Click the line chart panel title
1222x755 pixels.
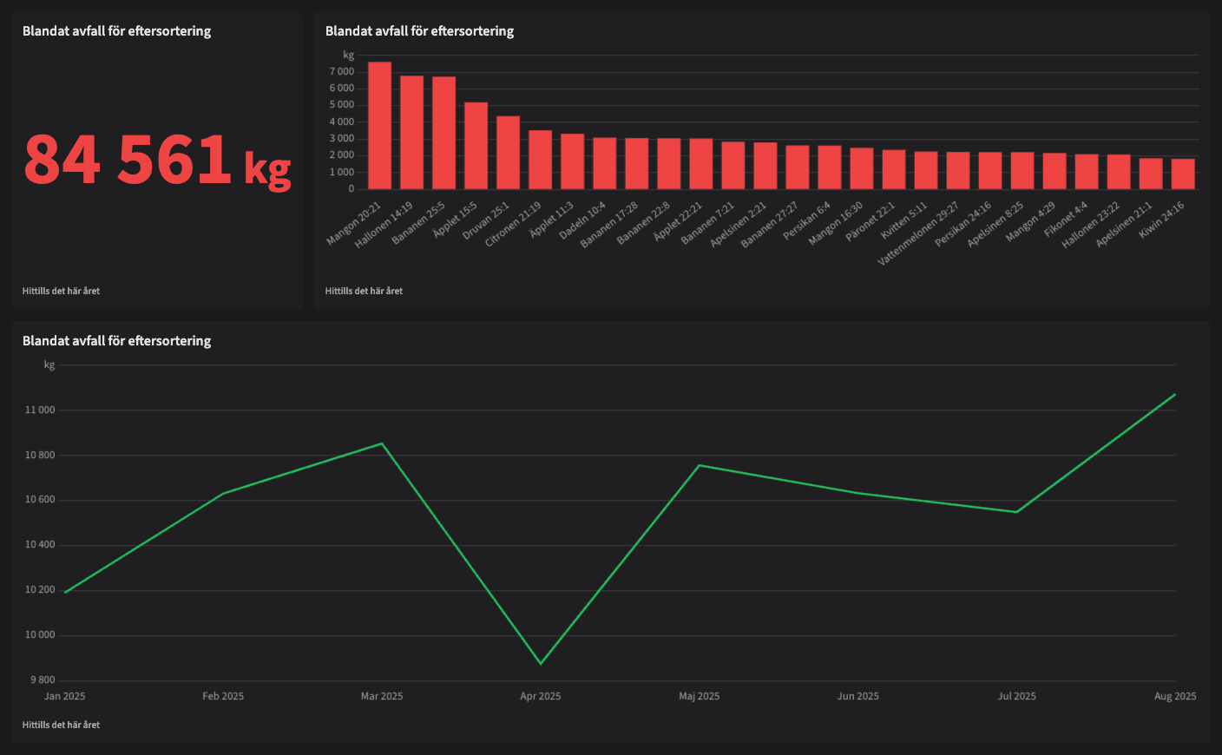click(x=116, y=341)
